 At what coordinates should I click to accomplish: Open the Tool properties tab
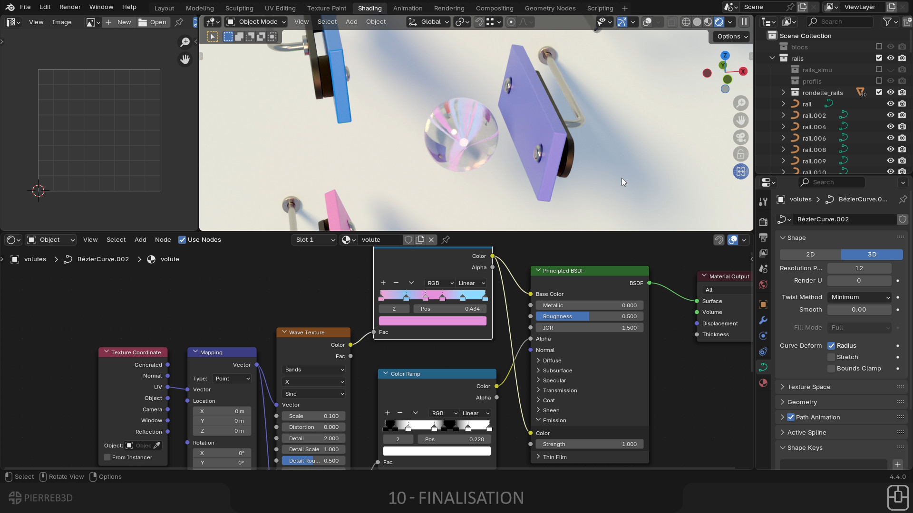point(763,202)
